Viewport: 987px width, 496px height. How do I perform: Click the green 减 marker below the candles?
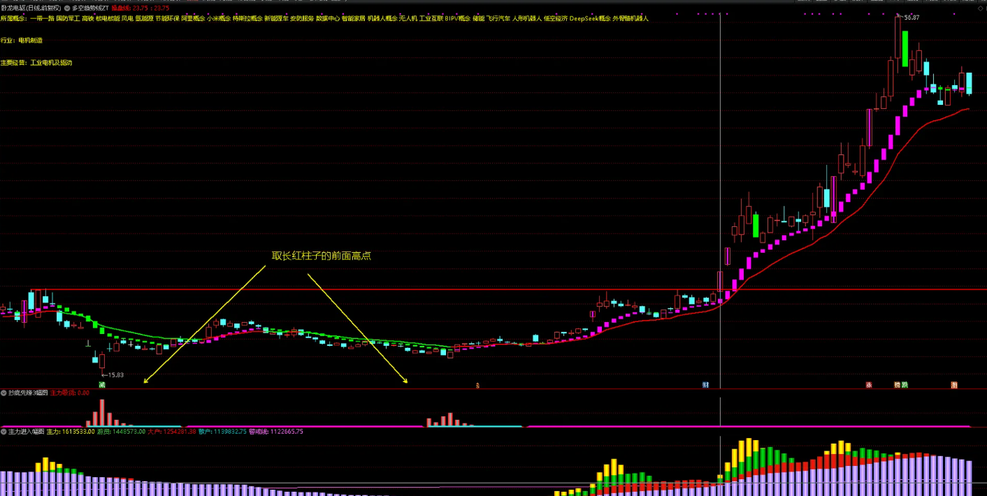click(x=102, y=385)
